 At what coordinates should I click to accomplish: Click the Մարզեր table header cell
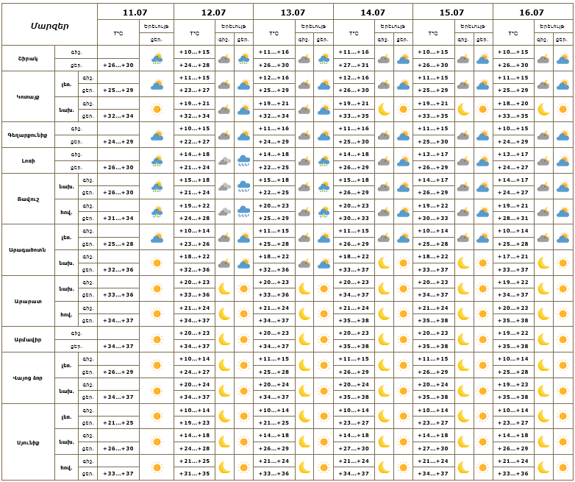click(x=49, y=26)
